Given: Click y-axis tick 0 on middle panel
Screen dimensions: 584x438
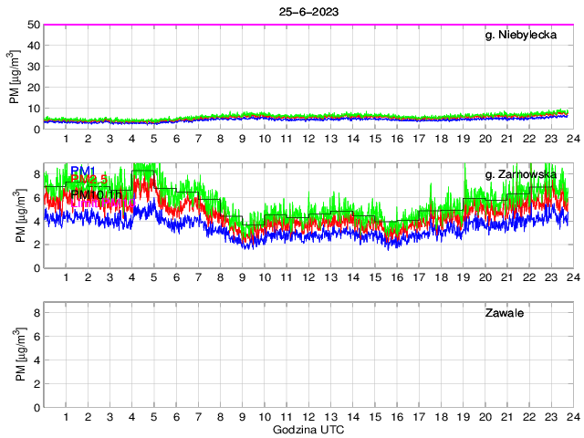Looking at the screenshot, I should click(35, 268).
